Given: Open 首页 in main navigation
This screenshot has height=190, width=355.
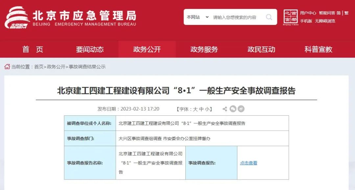Looking at the screenshot, I should (x=33, y=49).
